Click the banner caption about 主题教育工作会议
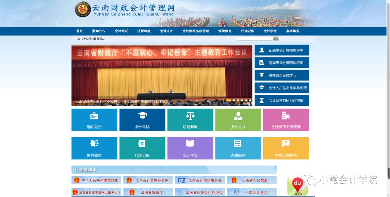The width and height of the screenshot is (390, 197). pyautogui.click(x=122, y=101)
